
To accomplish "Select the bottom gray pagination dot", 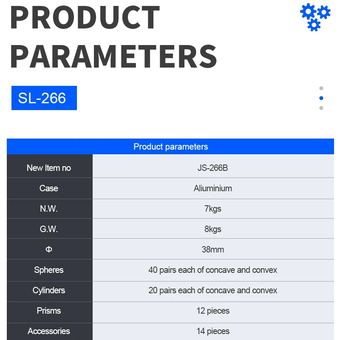I will point(321,108).
